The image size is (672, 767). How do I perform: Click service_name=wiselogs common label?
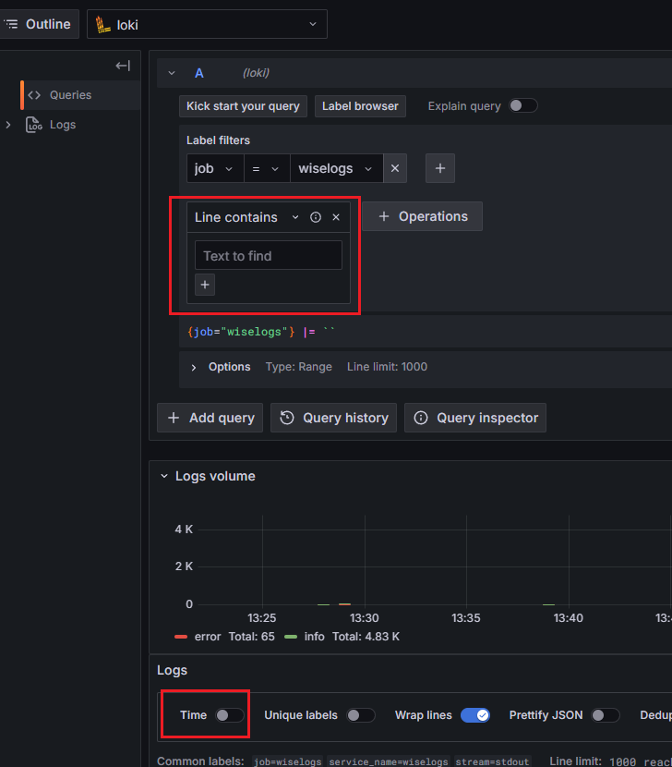[389, 761]
